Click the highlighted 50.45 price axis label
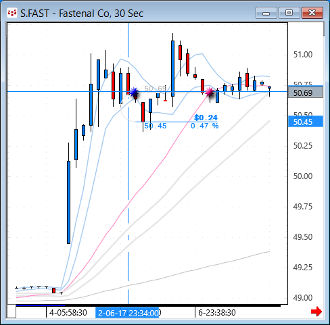The height and width of the screenshot is (325, 330). click(306, 122)
